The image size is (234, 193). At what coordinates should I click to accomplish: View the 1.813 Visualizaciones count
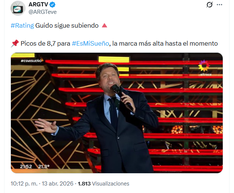coord(103,184)
